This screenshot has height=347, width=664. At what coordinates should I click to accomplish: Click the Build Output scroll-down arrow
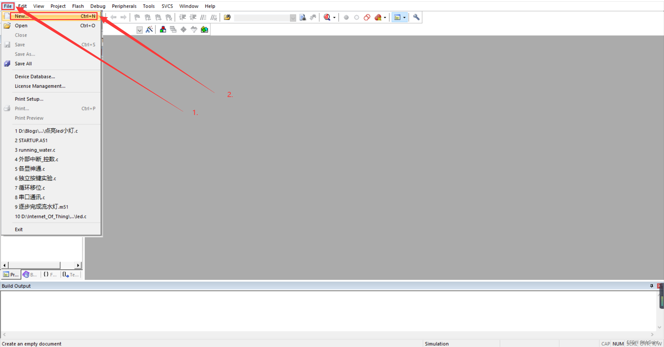[660, 327]
